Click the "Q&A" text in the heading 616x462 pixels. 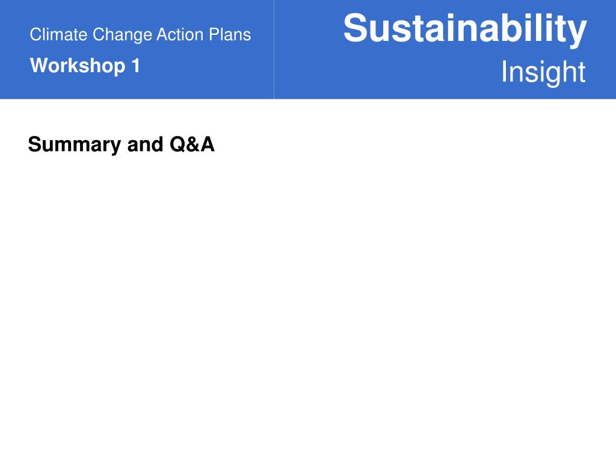pos(192,144)
